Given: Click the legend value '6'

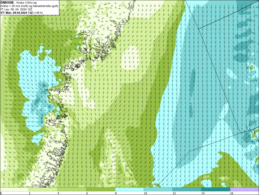Looking at the screenshot, I should [87, 193].
